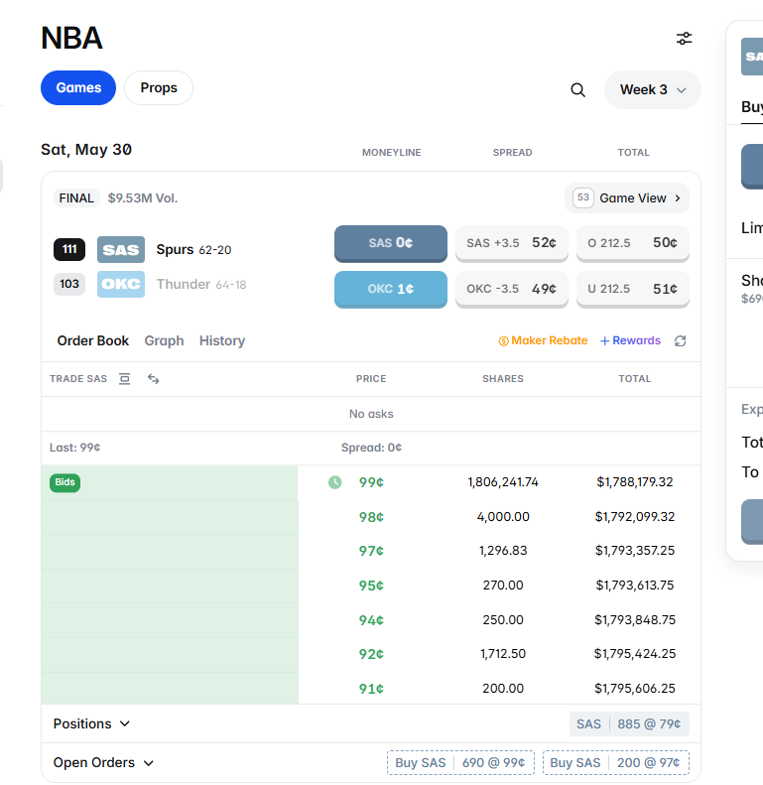Click the clock icon next to 99¢ bid

coord(335,482)
